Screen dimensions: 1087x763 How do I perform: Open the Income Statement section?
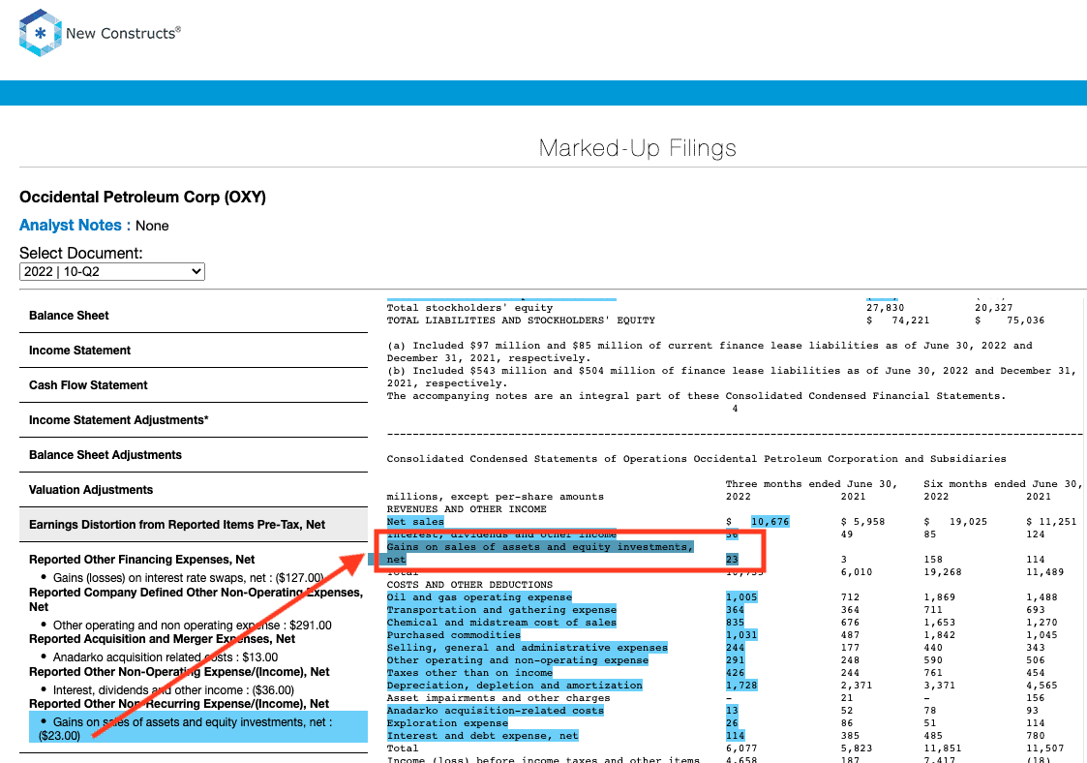[194, 351]
